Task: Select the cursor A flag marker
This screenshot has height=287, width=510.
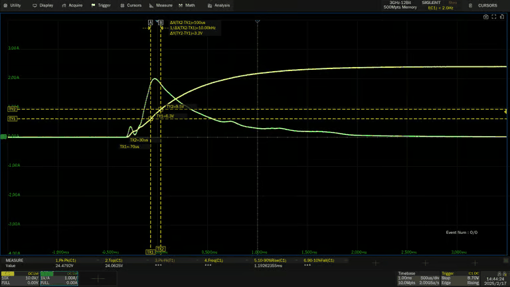Action: [x=150, y=23]
